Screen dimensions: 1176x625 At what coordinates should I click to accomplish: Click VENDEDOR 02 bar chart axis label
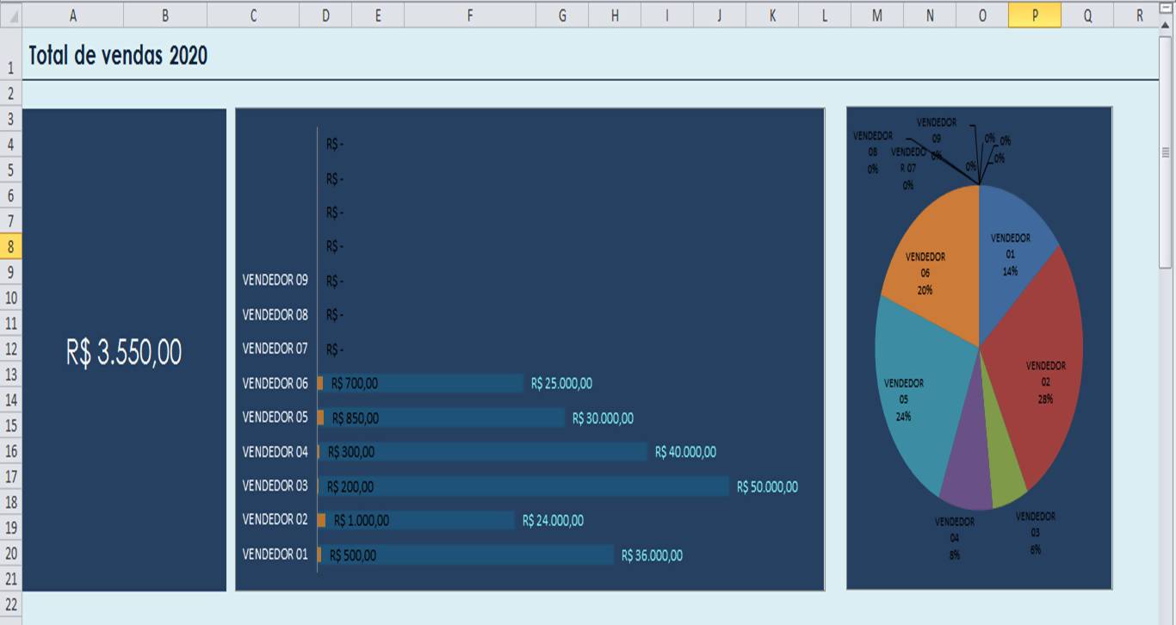(x=275, y=519)
